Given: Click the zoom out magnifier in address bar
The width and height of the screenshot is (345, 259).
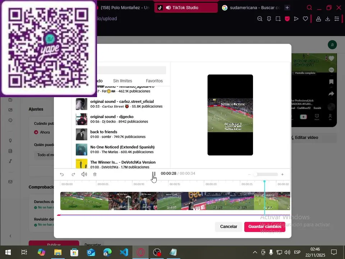Looking at the screenshot, I should point(259,19).
